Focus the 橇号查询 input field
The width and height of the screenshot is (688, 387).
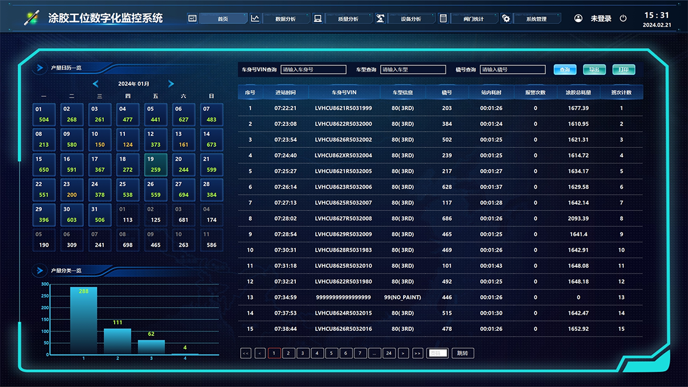[x=513, y=69]
